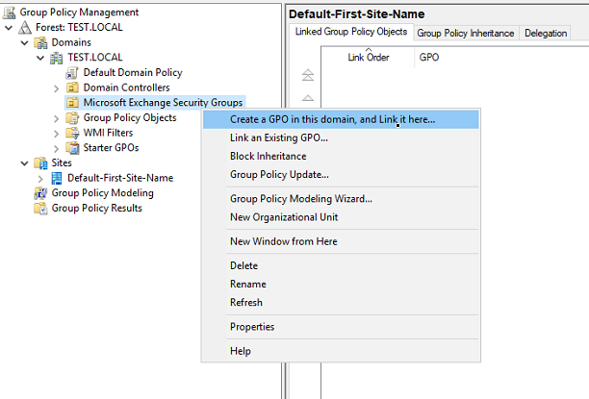Click the Default-First-Site-Name site icon
The image size is (589, 399).
(57, 178)
